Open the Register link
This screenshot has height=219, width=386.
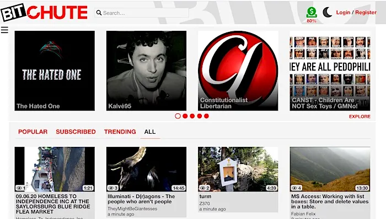coord(366,13)
